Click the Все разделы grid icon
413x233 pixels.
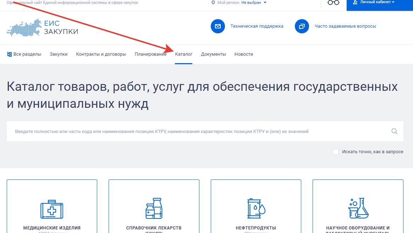click(x=9, y=54)
